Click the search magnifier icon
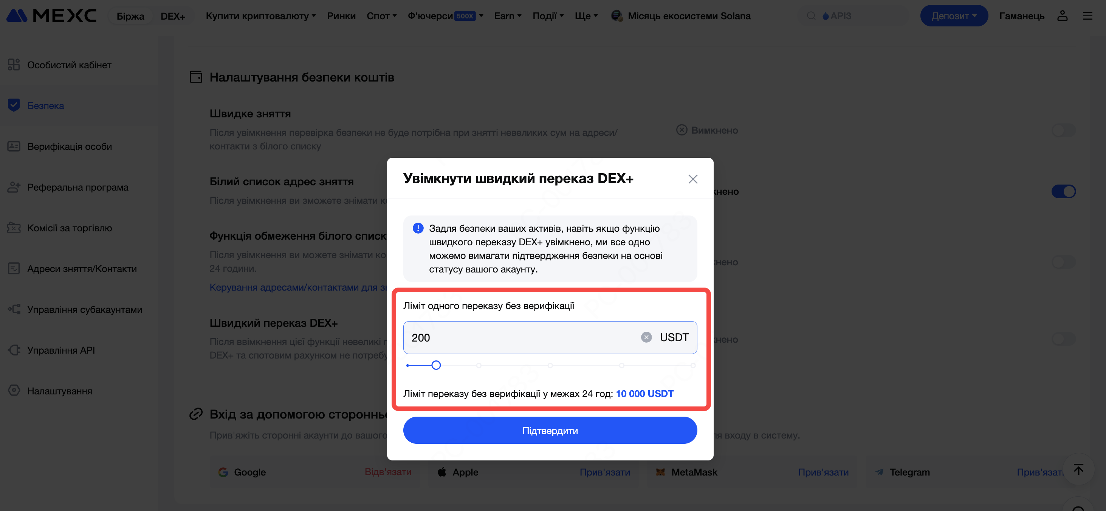 pyautogui.click(x=811, y=16)
